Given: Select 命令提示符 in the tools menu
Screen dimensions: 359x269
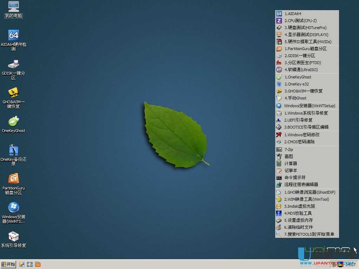Looking at the screenshot, I should point(294,178).
